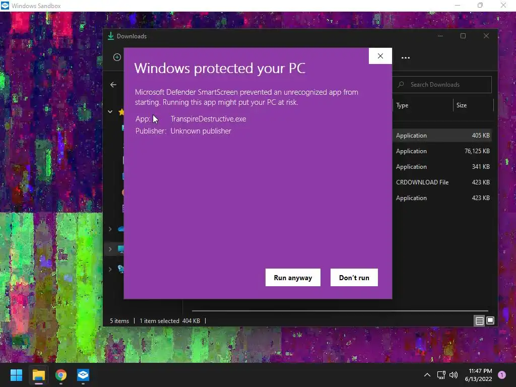Image resolution: width=516 pixels, height=387 pixels.
Task: Click the 5 items status bar text
Action: [119, 321]
